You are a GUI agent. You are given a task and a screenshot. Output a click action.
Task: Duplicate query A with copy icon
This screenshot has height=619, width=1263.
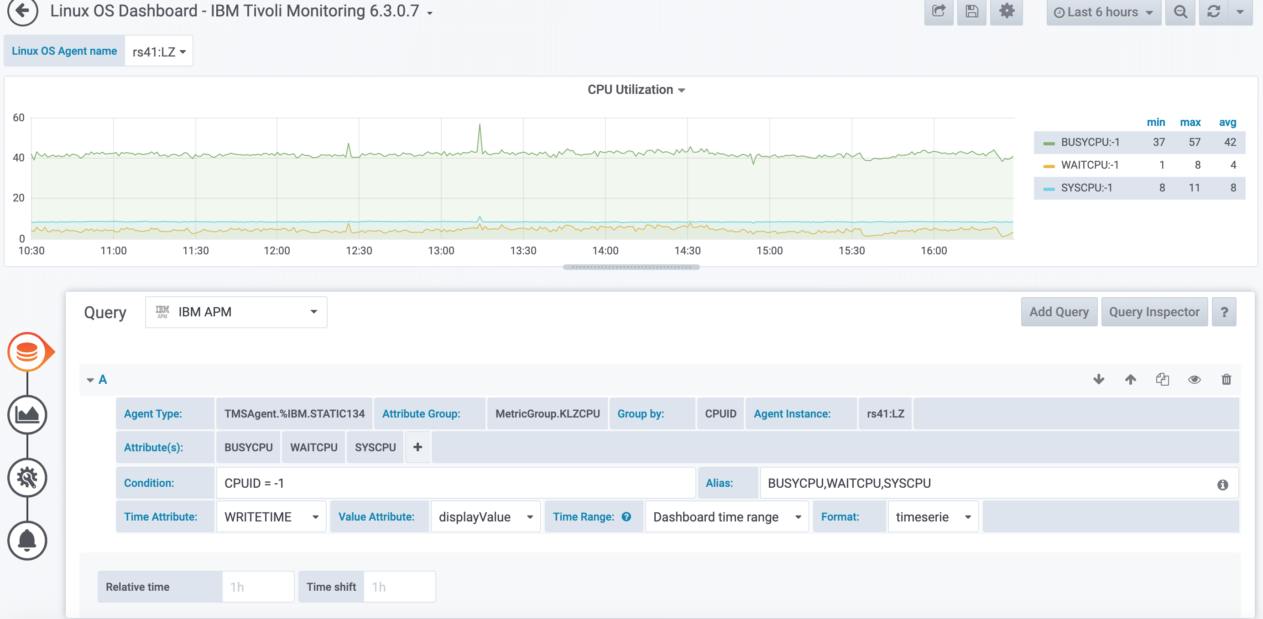click(1162, 380)
